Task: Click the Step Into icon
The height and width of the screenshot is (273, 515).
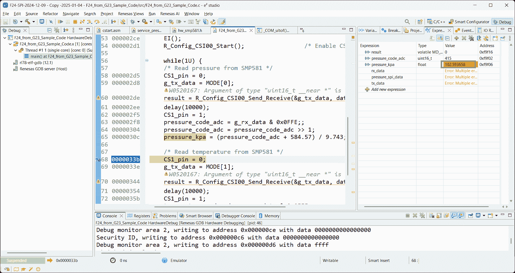Action: click(x=90, y=22)
